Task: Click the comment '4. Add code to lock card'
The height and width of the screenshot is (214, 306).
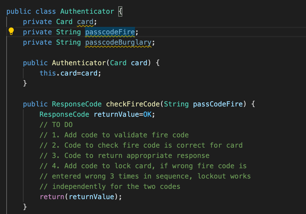Action: (143, 166)
